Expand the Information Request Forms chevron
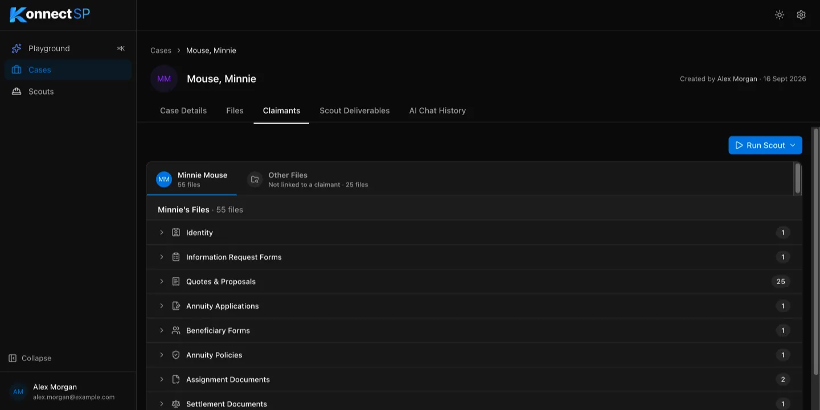Image resolution: width=820 pixels, height=410 pixels. 162,257
